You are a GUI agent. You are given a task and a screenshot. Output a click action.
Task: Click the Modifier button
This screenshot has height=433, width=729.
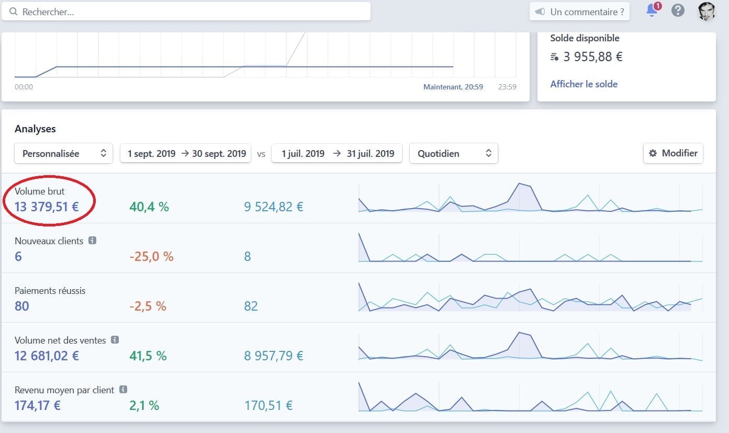click(673, 153)
